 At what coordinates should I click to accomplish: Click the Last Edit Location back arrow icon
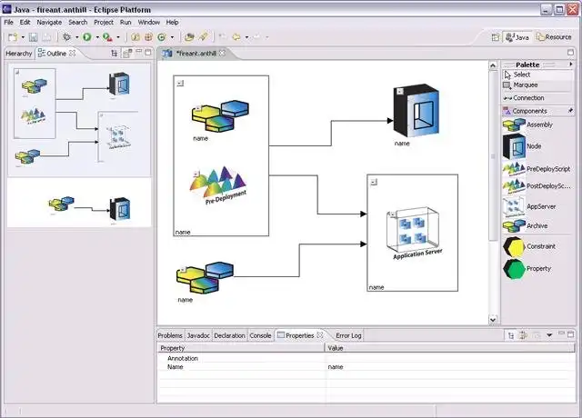(x=222, y=37)
